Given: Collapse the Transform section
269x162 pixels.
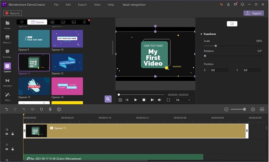Looking at the screenshot, I should coord(201,34).
